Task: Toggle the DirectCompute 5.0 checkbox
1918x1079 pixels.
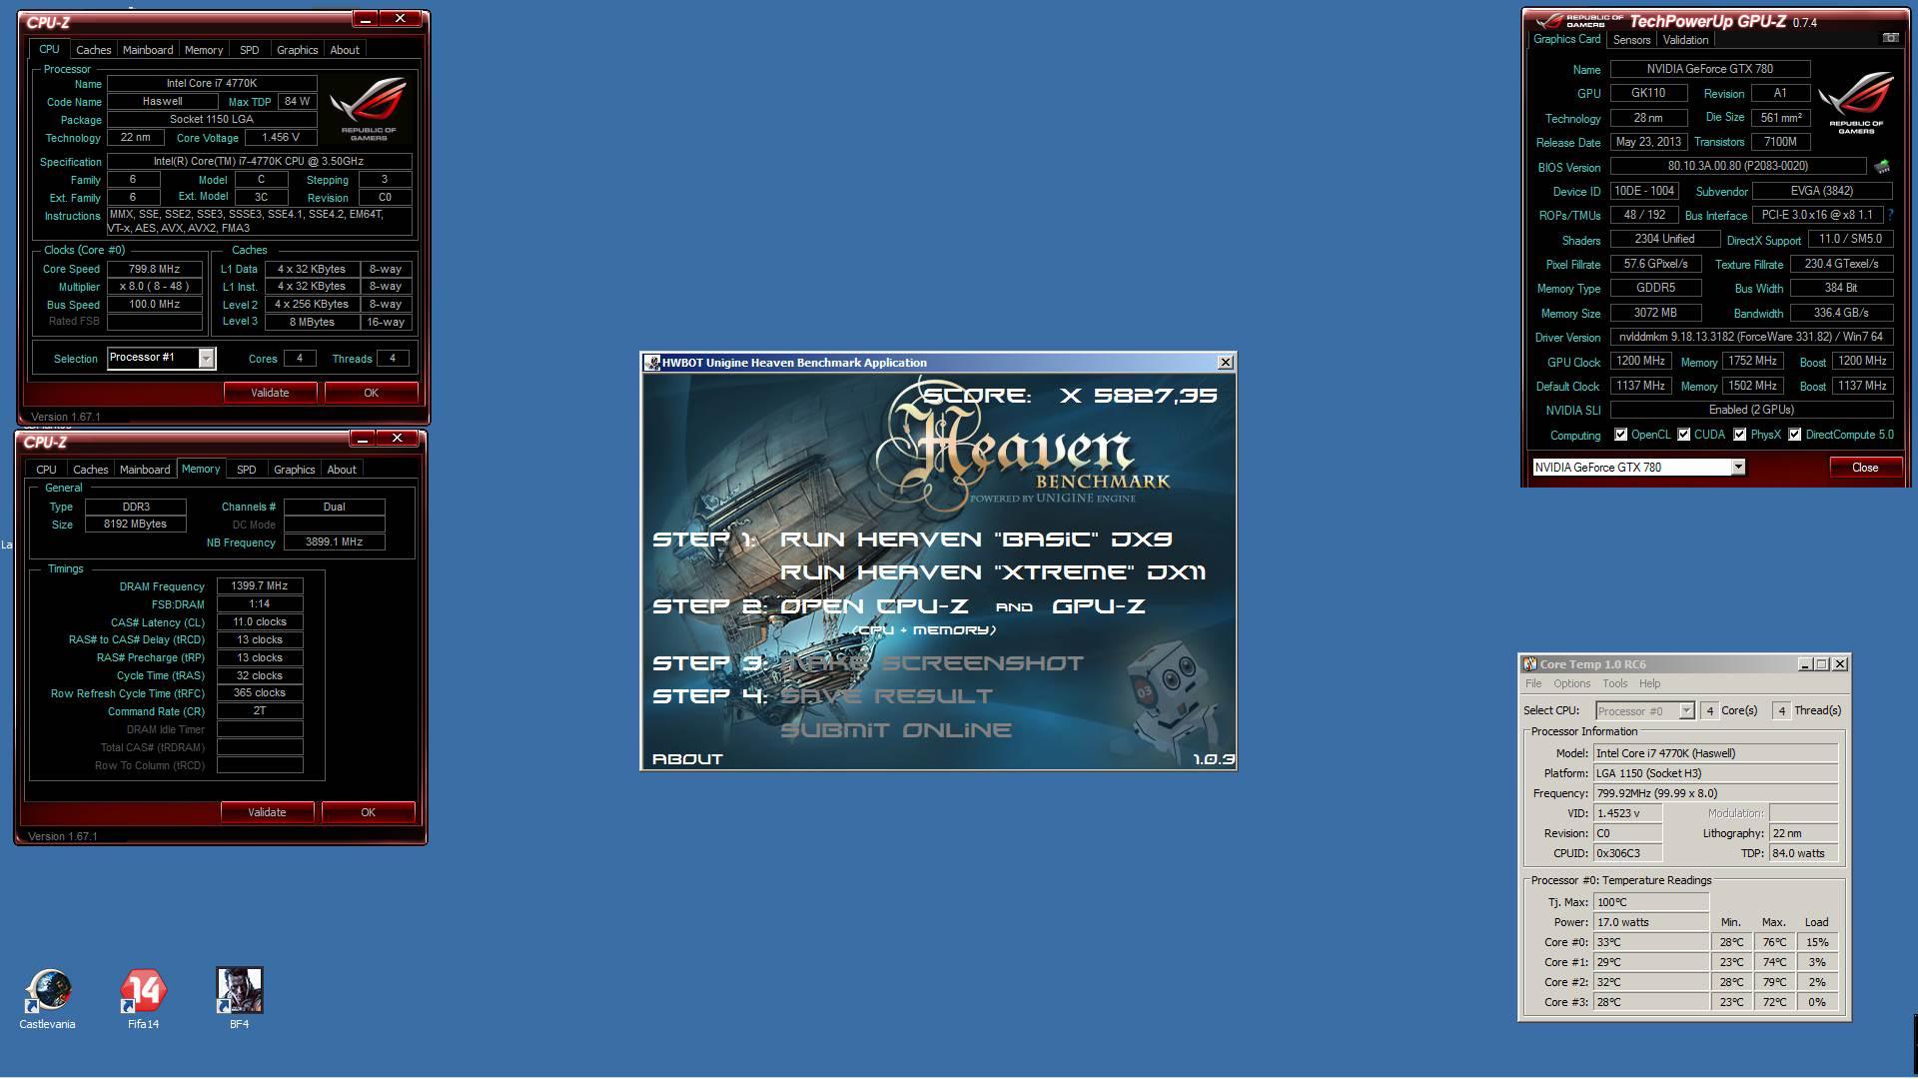Action: pos(1795,435)
